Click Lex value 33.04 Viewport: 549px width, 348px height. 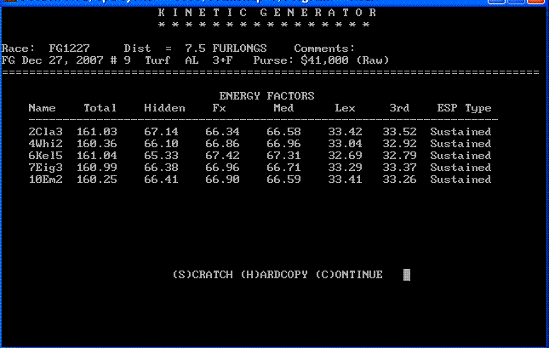pyautogui.click(x=345, y=144)
